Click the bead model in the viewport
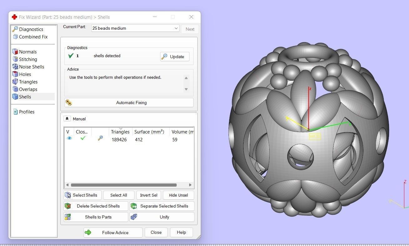 (x=308, y=130)
